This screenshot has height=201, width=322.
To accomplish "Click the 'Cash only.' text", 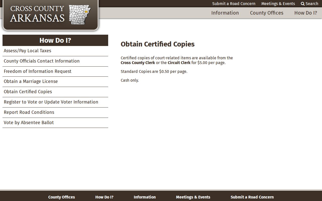I will tap(130, 80).
